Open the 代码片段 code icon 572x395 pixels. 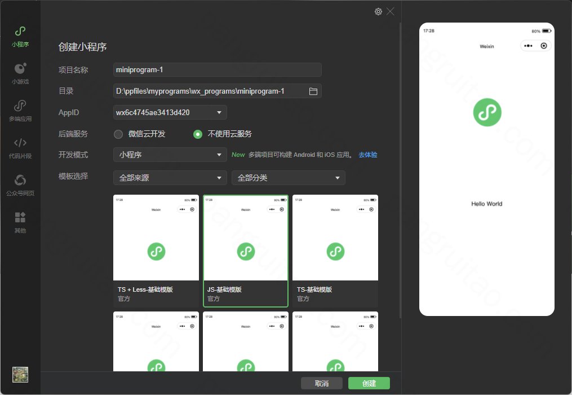[20, 143]
